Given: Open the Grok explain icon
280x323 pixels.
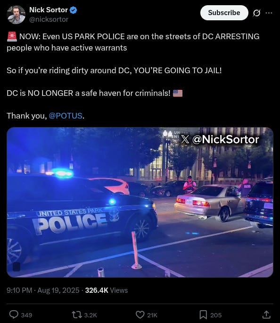Looking at the screenshot, I should click(256, 13).
